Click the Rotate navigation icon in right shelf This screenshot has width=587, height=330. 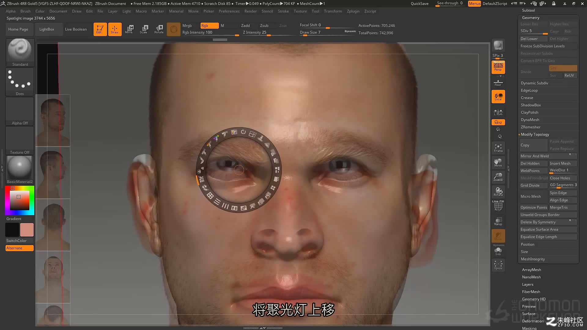click(x=498, y=192)
